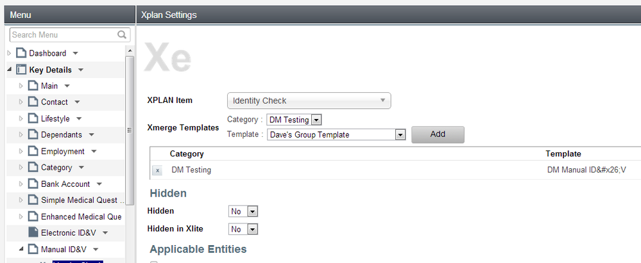Click the Employment page icon
This screenshot has height=263, width=641.
click(x=33, y=152)
